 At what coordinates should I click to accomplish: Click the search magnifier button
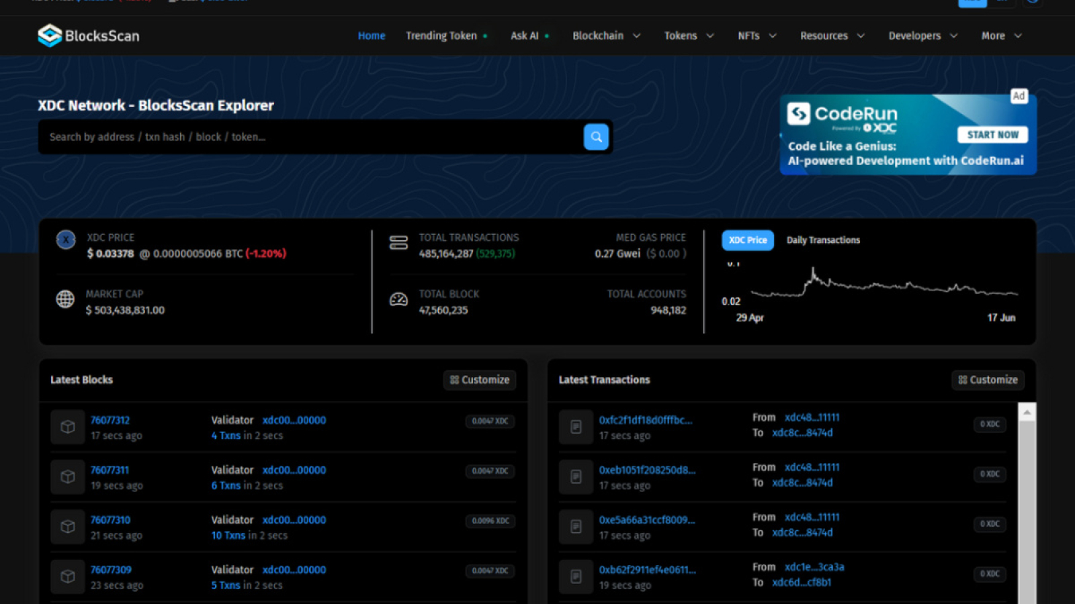596,137
